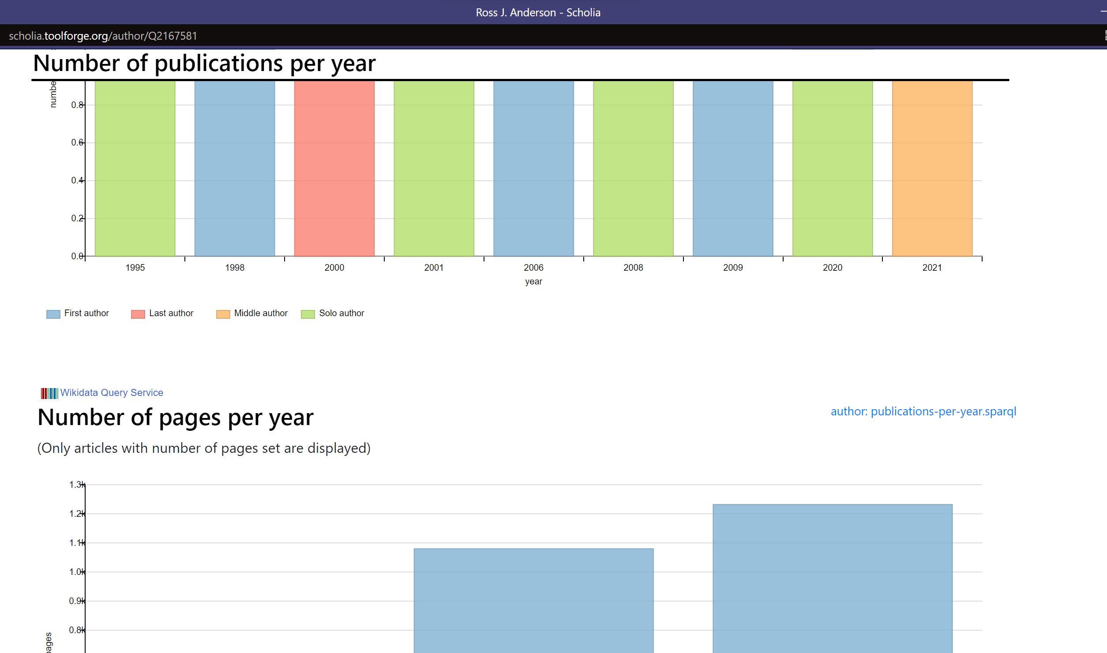
Task: Select the blue 2006 publications bar
Action: 533,168
